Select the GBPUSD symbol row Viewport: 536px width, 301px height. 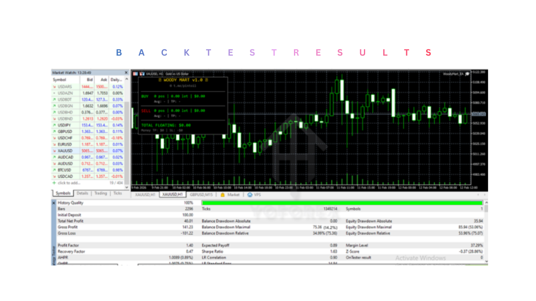(67, 131)
